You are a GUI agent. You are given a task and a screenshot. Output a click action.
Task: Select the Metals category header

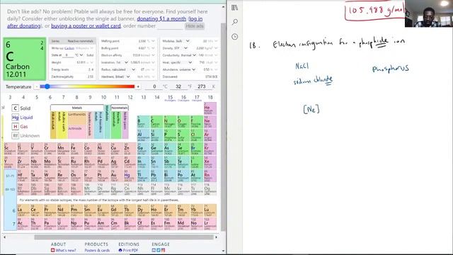pyautogui.click(x=77, y=108)
